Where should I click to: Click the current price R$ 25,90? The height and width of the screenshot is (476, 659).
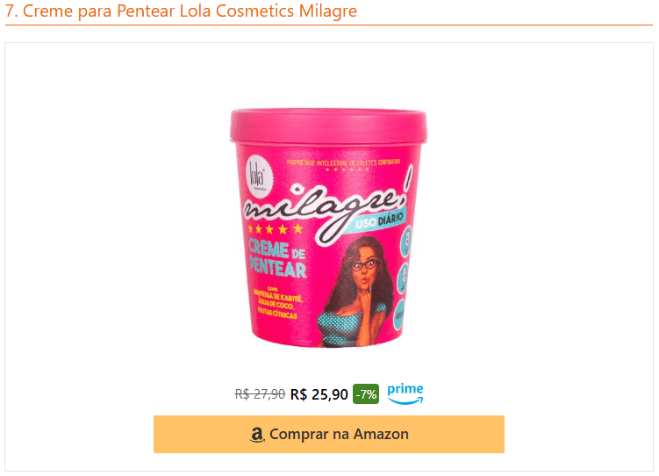click(x=319, y=394)
